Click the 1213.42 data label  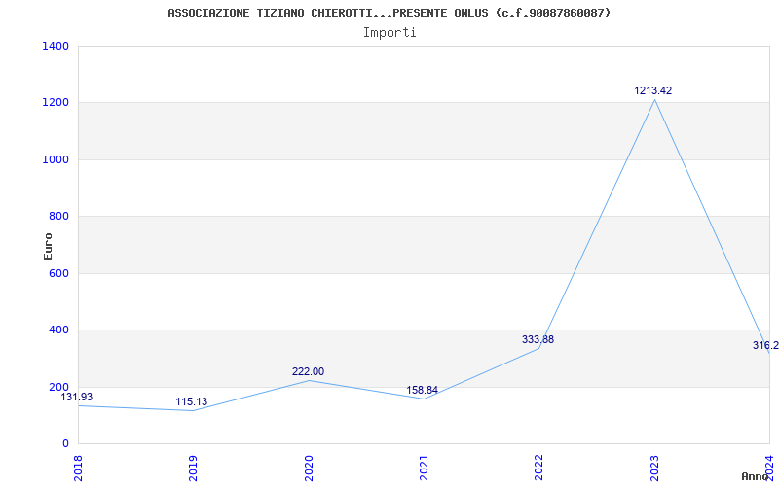tap(652, 90)
